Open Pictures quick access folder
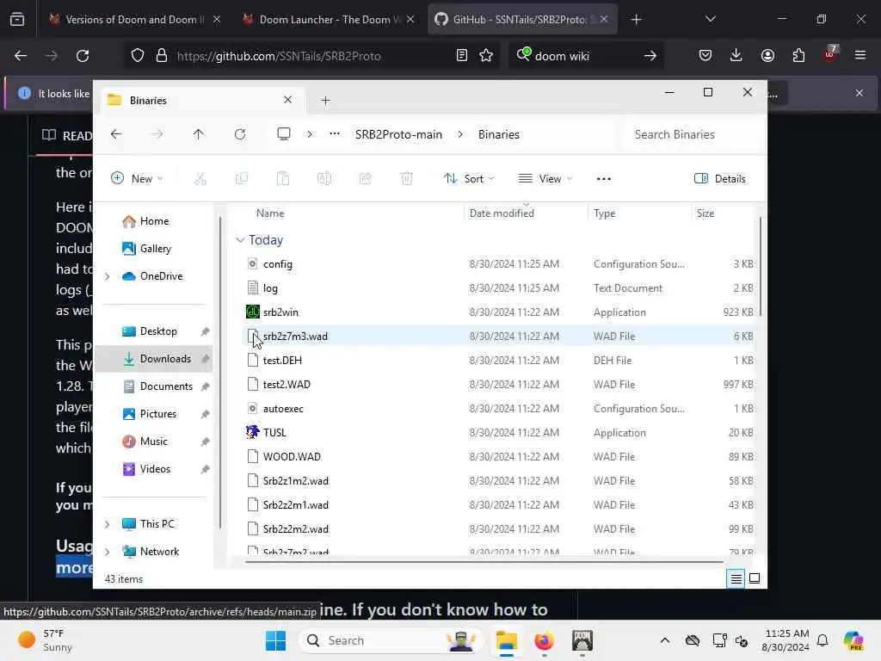This screenshot has width=881, height=661. click(158, 414)
